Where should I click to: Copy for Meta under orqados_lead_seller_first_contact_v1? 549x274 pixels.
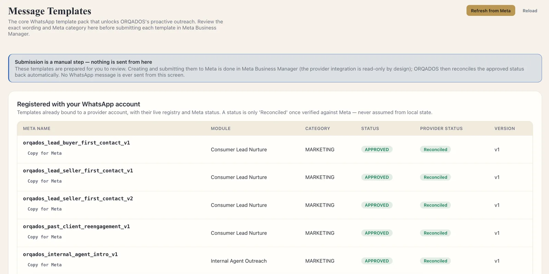point(45,181)
